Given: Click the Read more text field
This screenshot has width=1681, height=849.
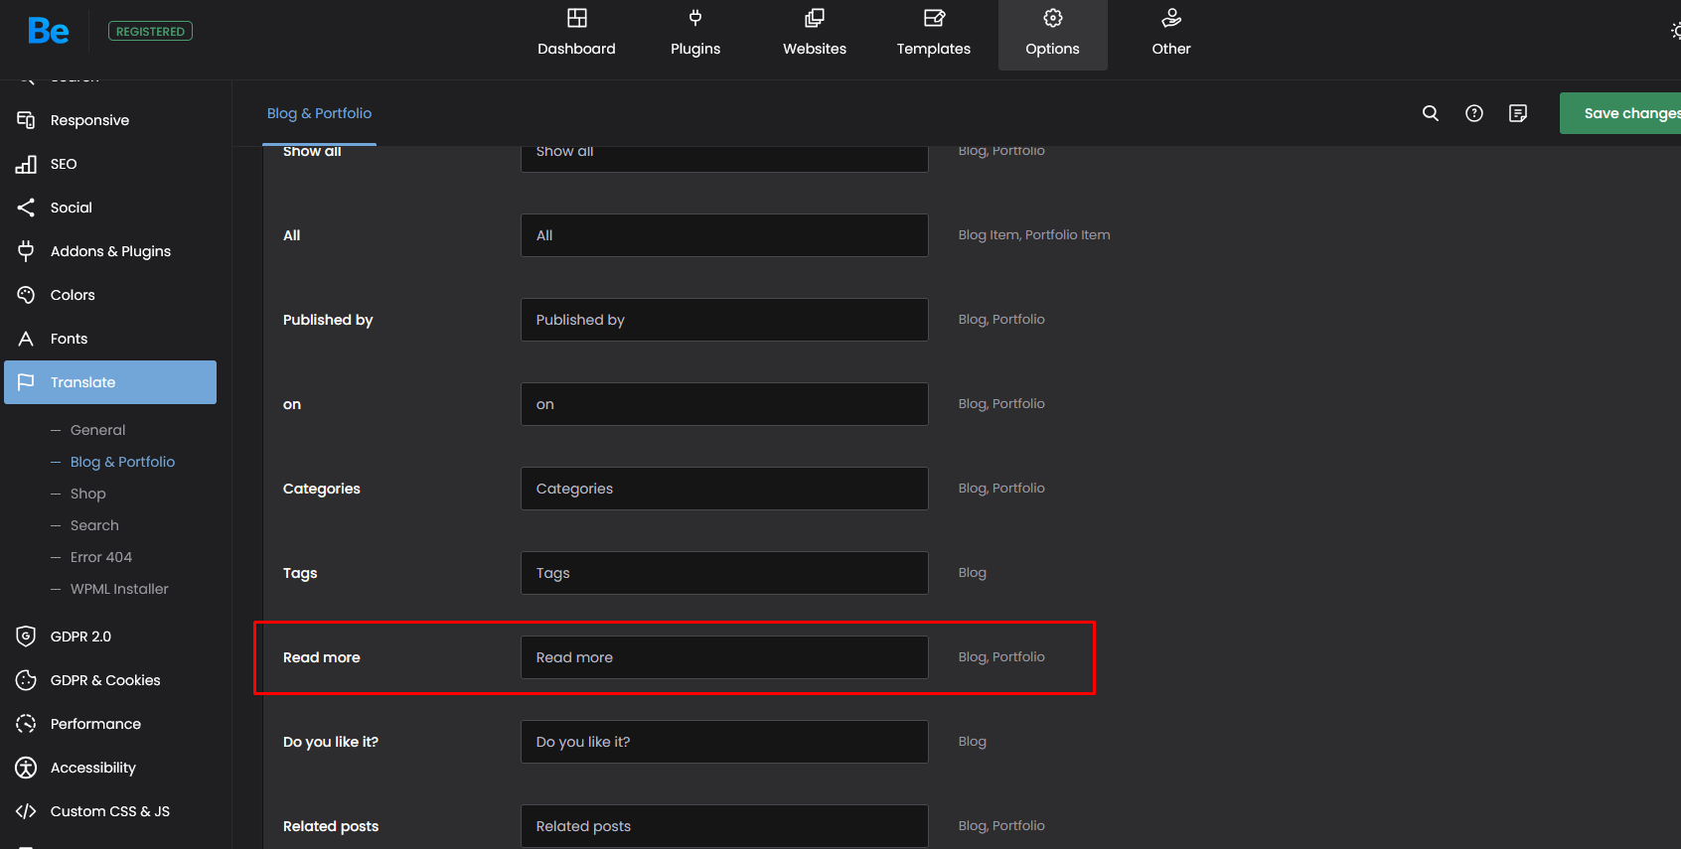Looking at the screenshot, I should 723,657.
